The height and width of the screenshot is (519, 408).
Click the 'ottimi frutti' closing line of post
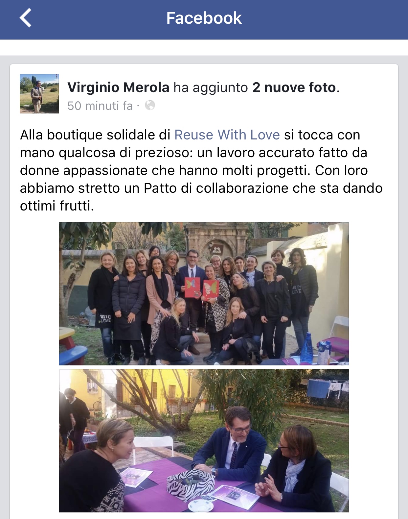click(57, 206)
